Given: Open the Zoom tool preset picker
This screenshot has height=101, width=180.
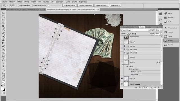Looking at the screenshot, I should click(7, 6).
